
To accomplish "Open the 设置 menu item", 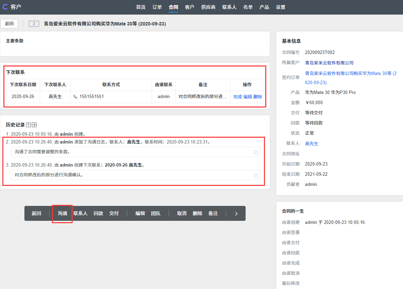I will (x=281, y=7).
